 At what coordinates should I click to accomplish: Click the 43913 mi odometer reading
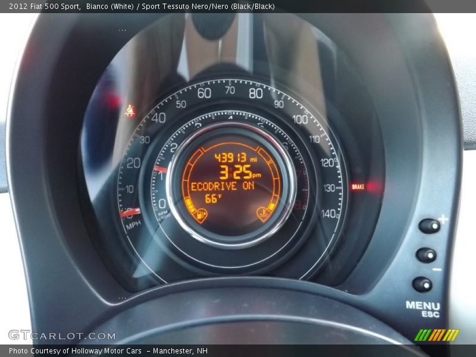coord(236,158)
